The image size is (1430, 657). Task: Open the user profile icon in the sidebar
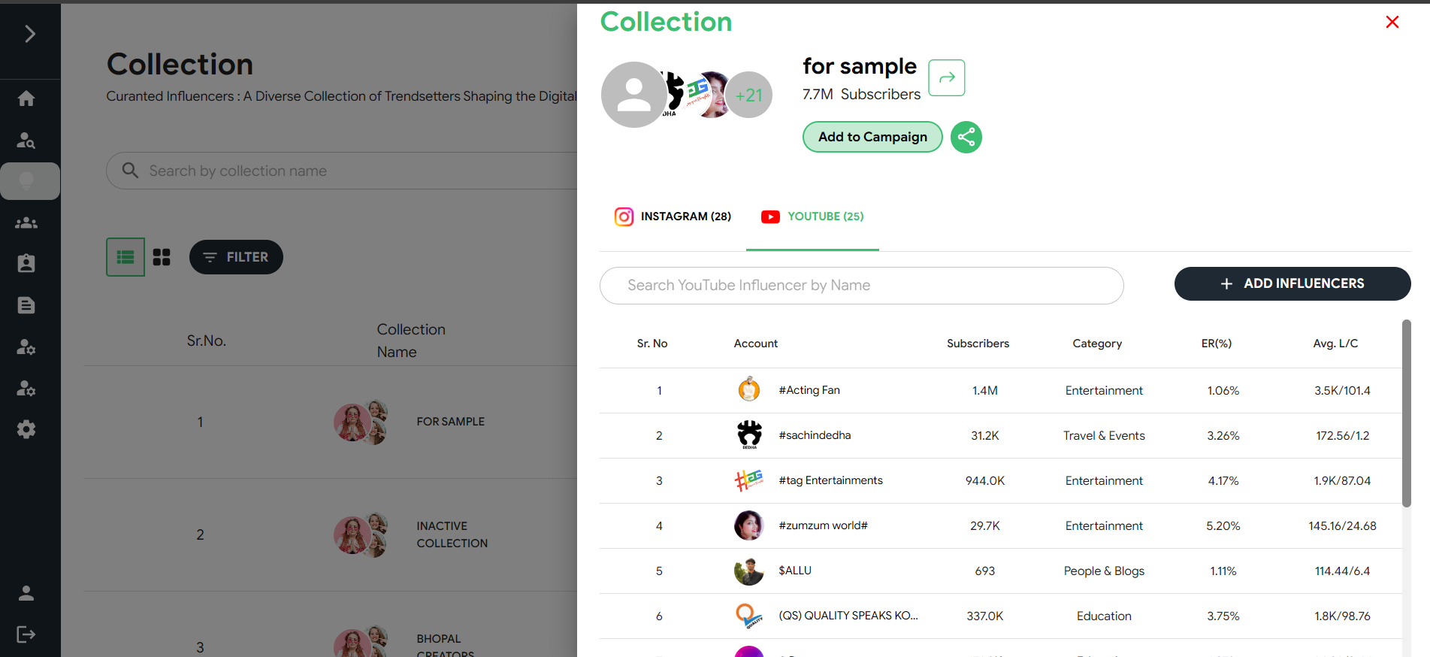[x=26, y=593]
